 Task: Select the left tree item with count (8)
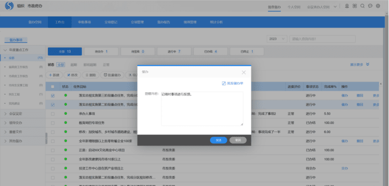[23, 67]
